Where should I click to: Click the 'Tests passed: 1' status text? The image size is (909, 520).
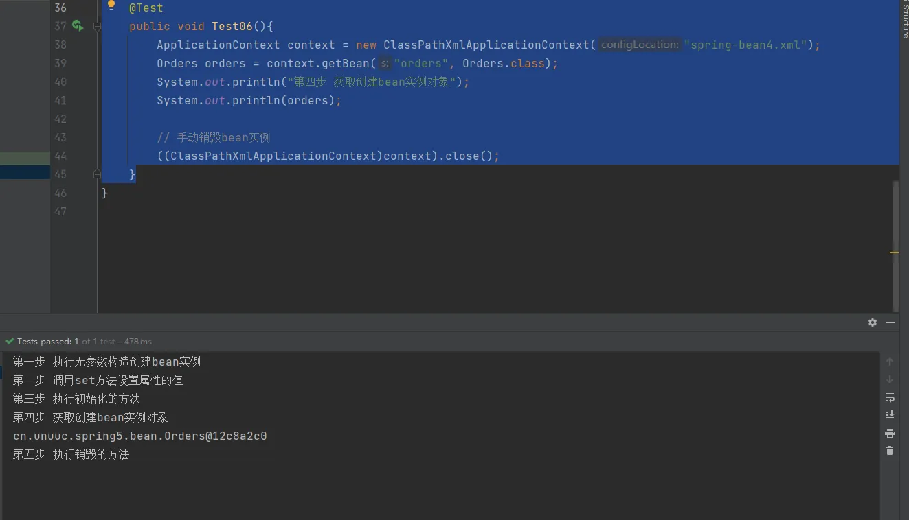(48, 341)
